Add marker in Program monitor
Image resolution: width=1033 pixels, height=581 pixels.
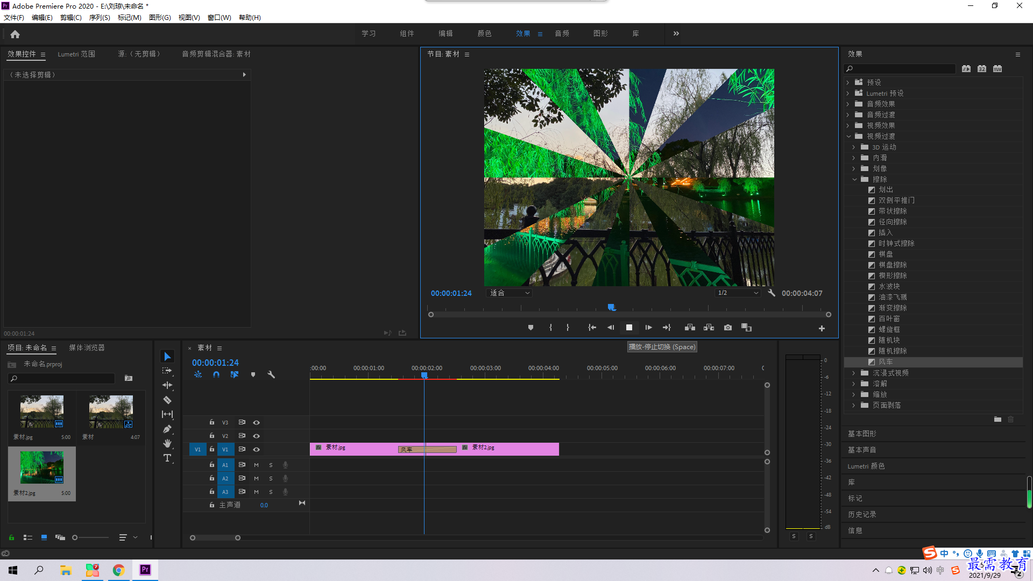[x=530, y=328]
